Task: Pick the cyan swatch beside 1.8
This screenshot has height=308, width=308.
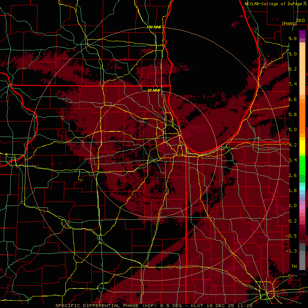Action: pyautogui.click(x=302, y=188)
